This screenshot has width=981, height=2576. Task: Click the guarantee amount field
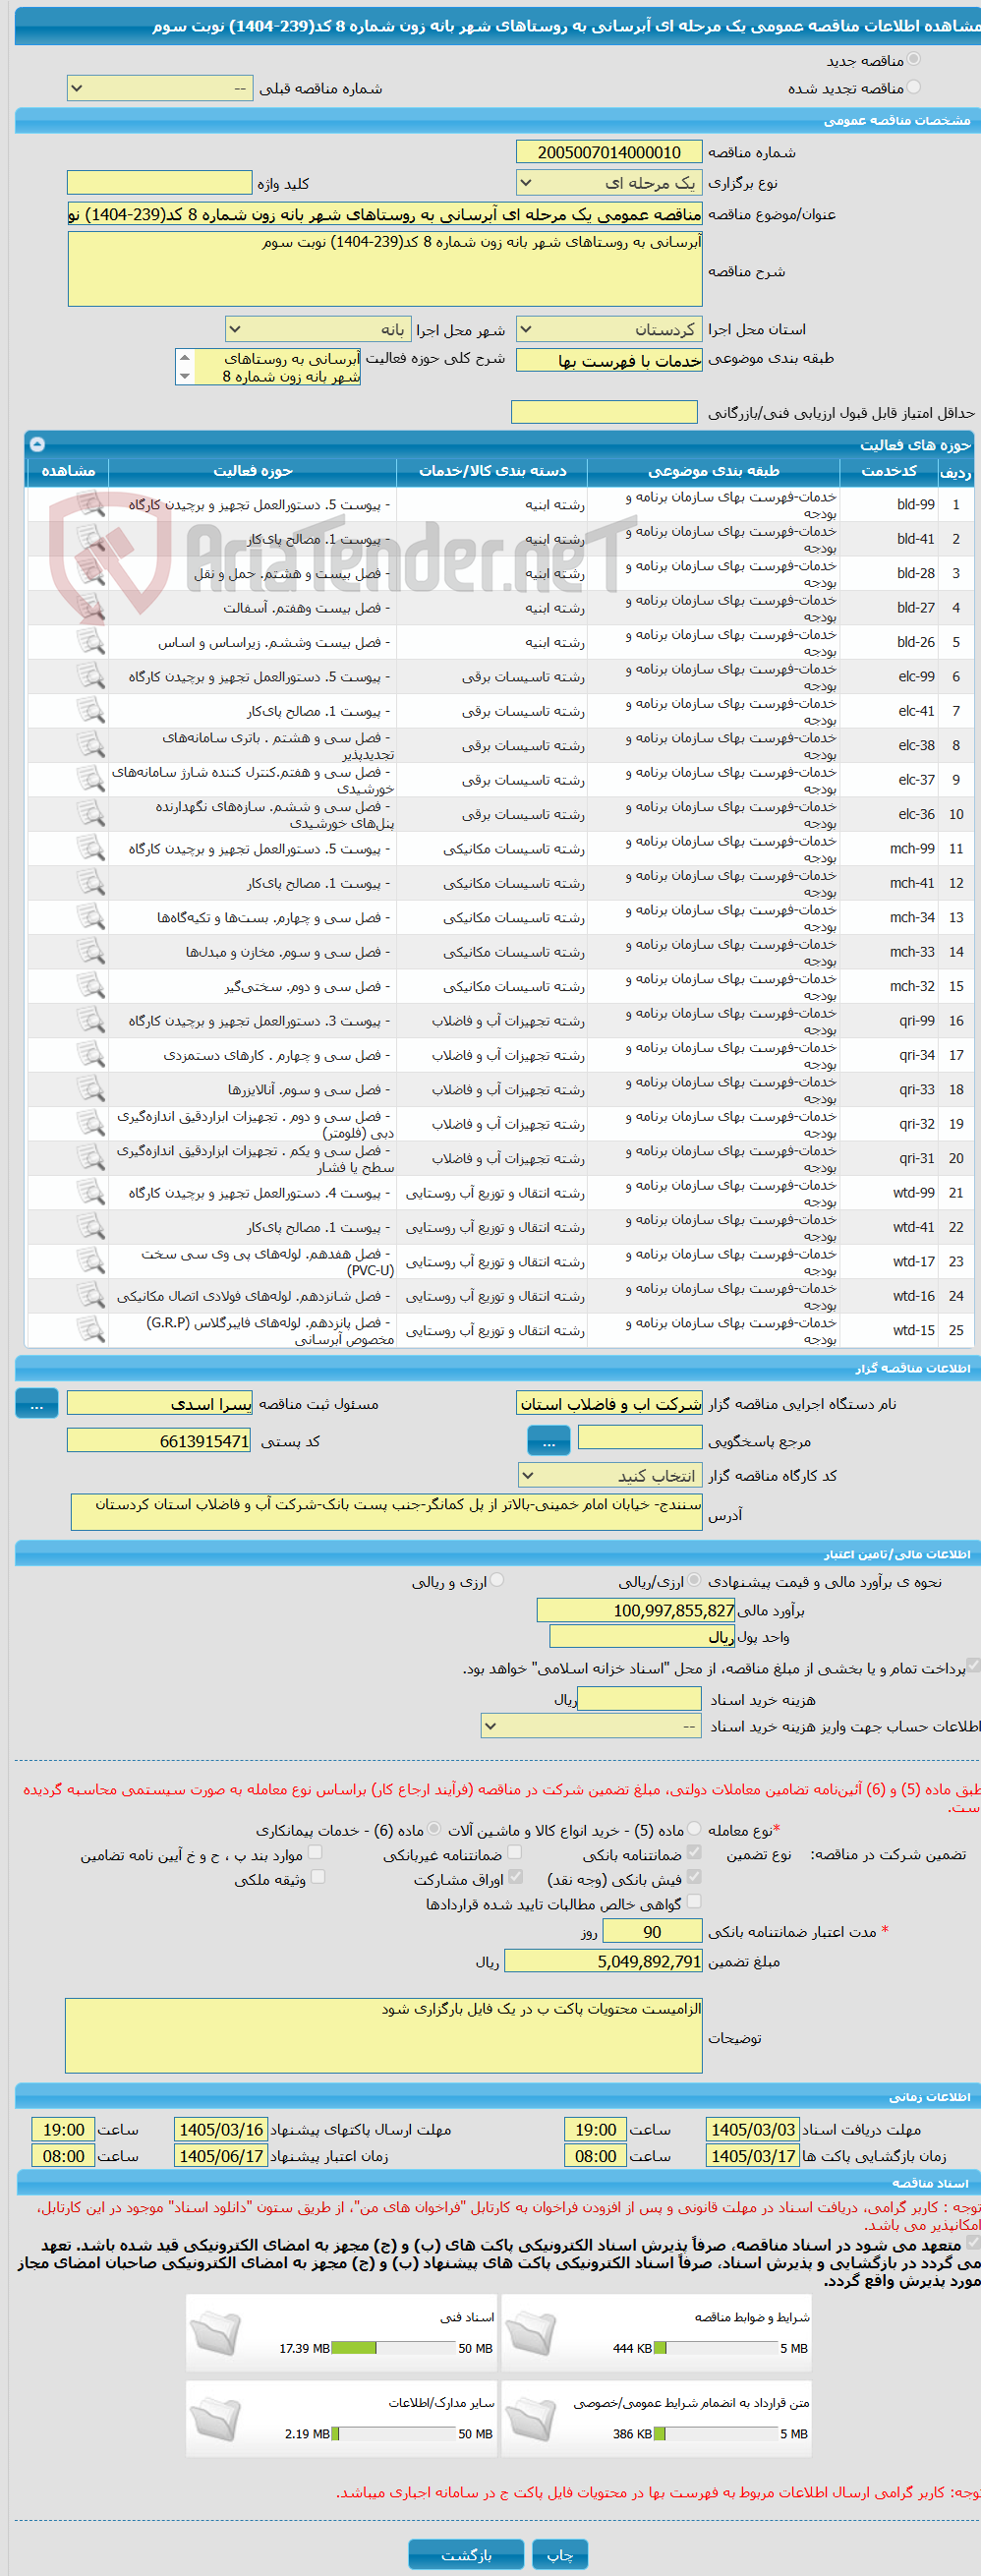603,1961
